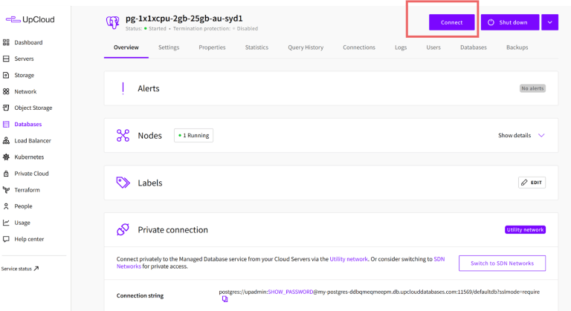
Task: Open the Logs tab
Action: tap(401, 48)
